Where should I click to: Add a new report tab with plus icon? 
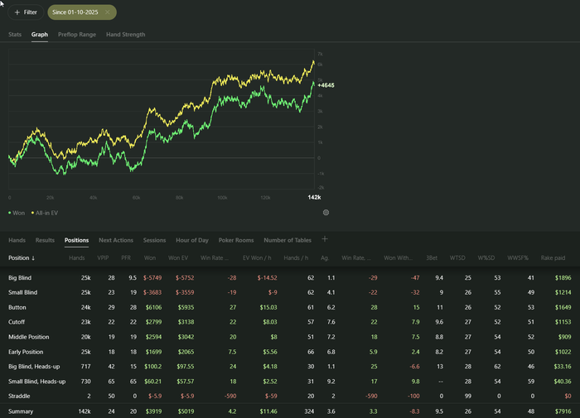tap(325, 239)
